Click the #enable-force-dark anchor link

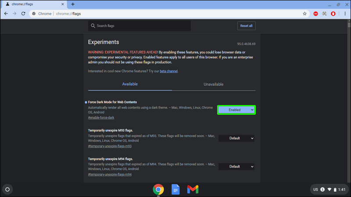[x=101, y=117]
